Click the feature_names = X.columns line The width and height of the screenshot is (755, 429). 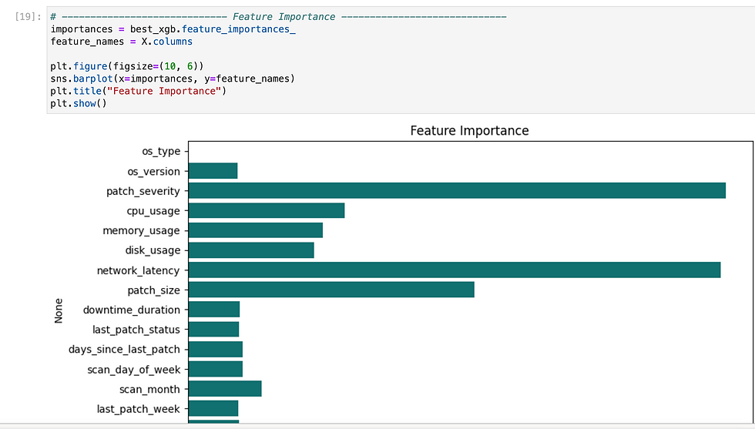pyautogui.click(x=122, y=42)
